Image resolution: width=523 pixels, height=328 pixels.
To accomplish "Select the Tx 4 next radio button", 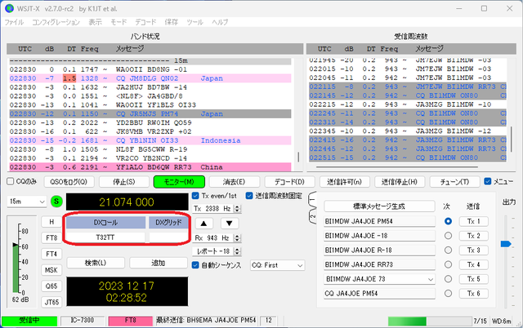I will (448, 264).
